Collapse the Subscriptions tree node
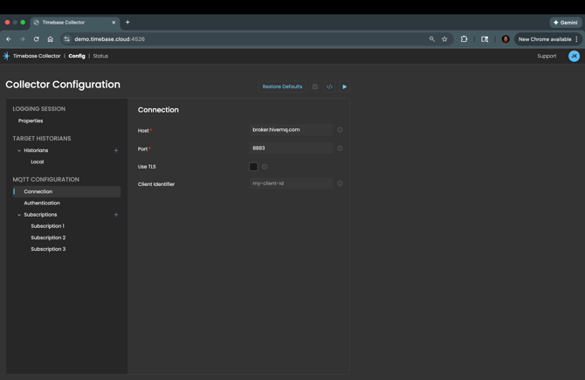This screenshot has width=585, height=380. 19,215
